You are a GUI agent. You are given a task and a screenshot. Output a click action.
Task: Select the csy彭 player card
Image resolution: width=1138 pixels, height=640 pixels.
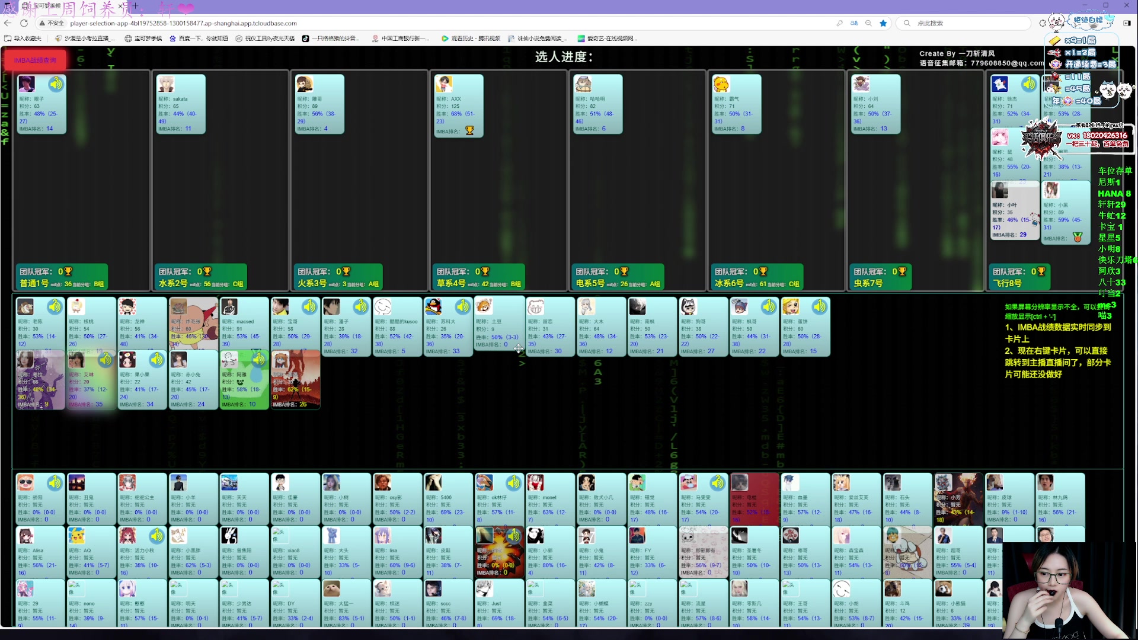[397, 499]
